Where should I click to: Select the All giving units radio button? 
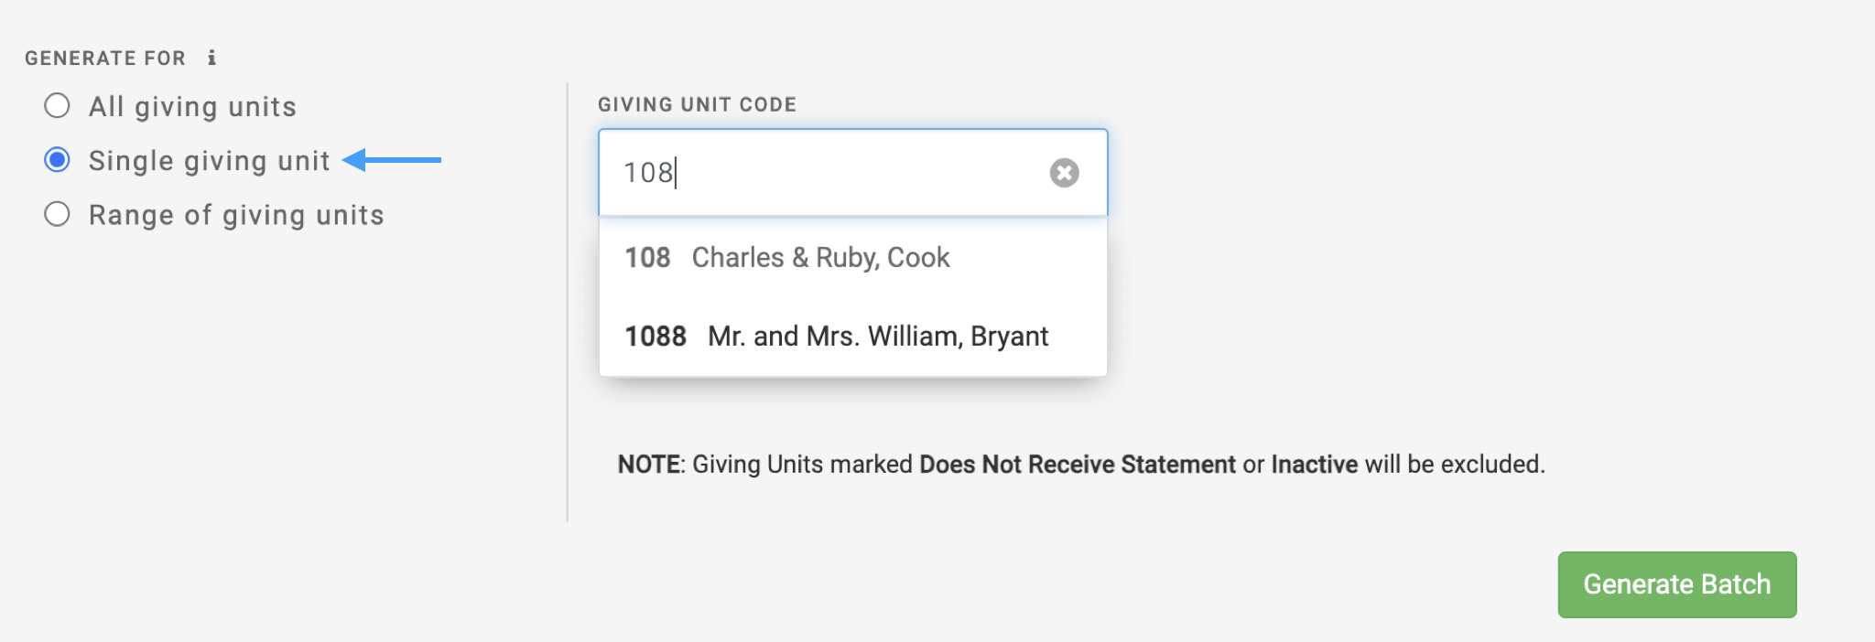click(x=57, y=106)
